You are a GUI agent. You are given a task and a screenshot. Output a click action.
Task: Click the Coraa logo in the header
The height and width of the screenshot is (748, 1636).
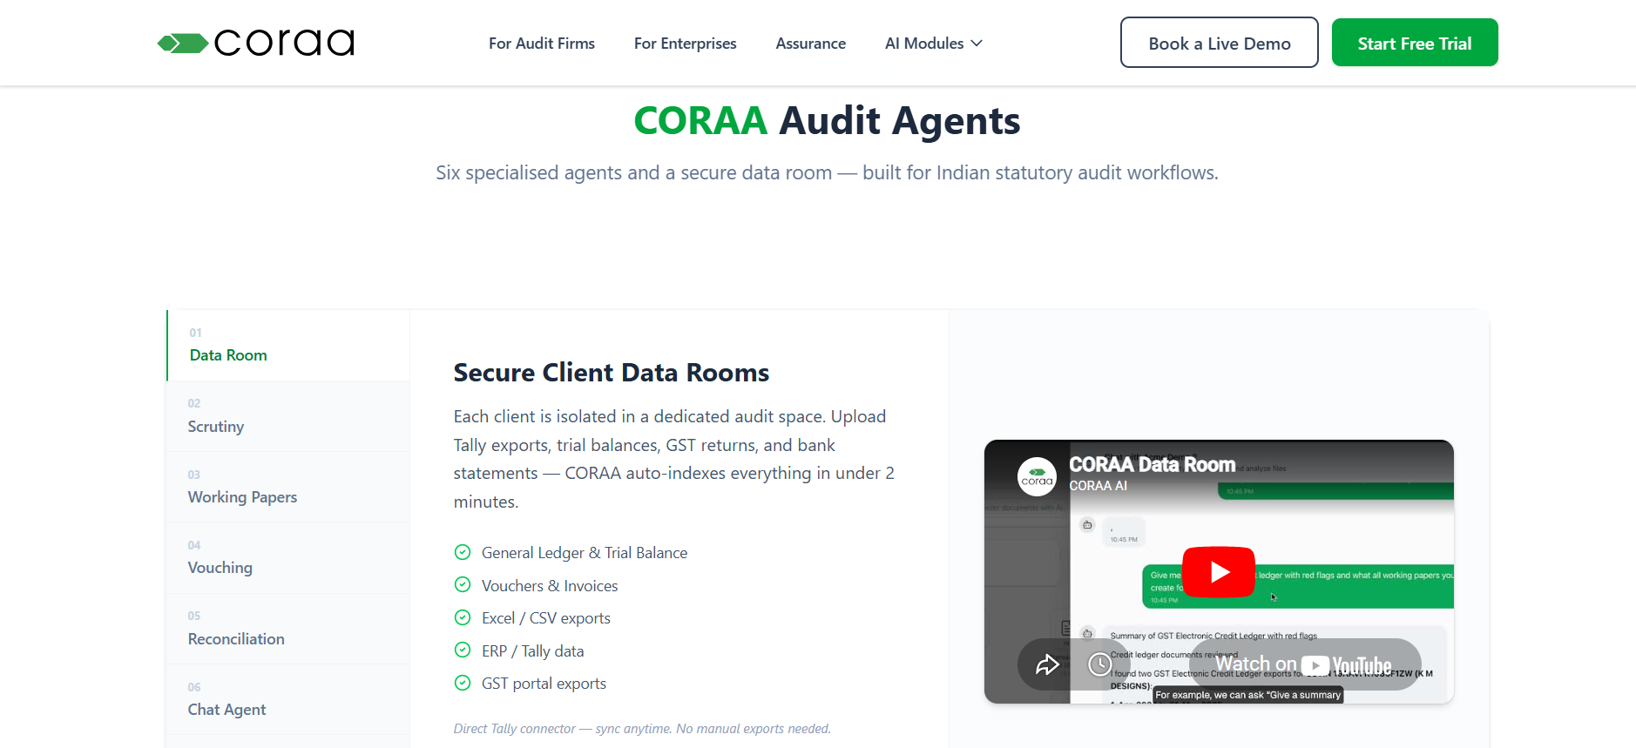coord(256,43)
